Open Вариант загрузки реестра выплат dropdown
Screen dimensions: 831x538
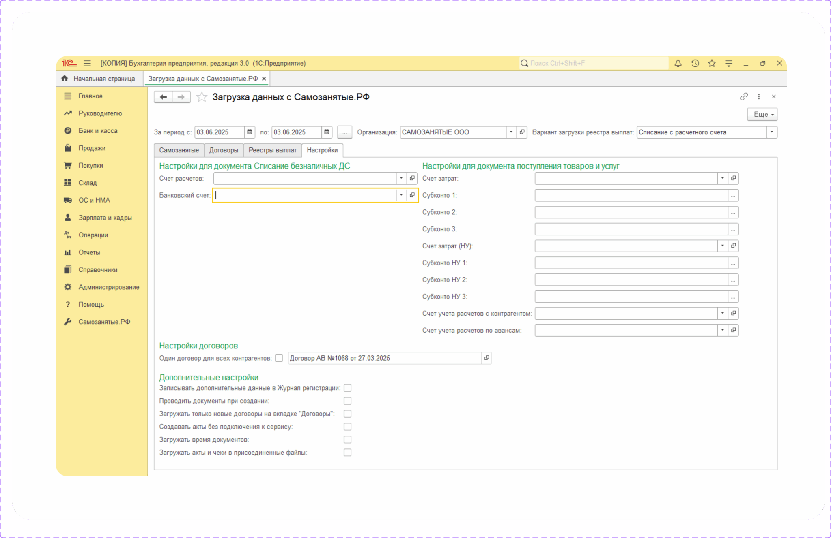772,132
